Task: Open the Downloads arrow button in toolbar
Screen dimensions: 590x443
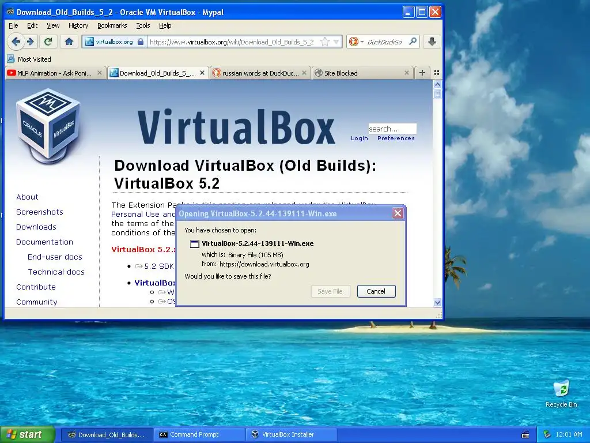Action: click(x=432, y=42)
